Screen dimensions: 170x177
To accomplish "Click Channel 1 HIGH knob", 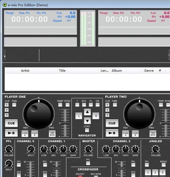I will pos(63,149).
